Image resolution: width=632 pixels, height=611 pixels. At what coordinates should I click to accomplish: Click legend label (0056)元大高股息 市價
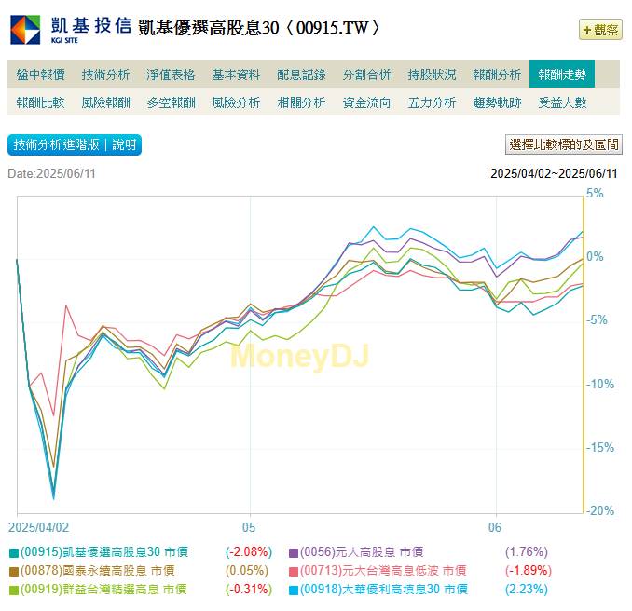(362, 551)
